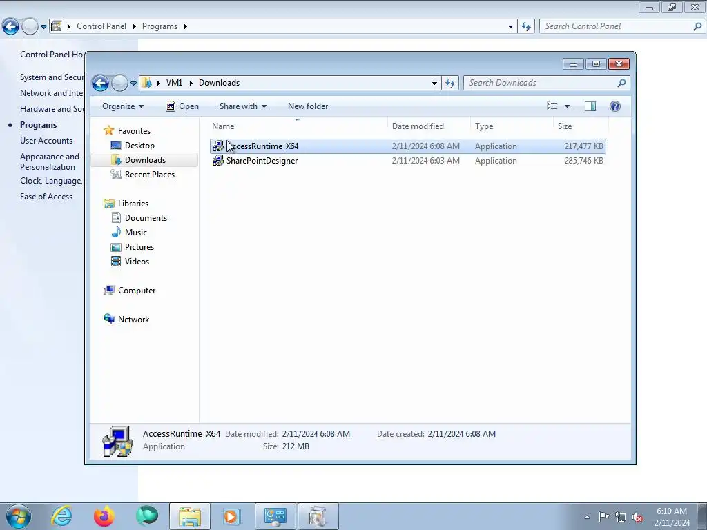This screenshot has height=530, width=707.
Task: Expand the arrow after VM1 breadcrumb
Action: [191, 83]
